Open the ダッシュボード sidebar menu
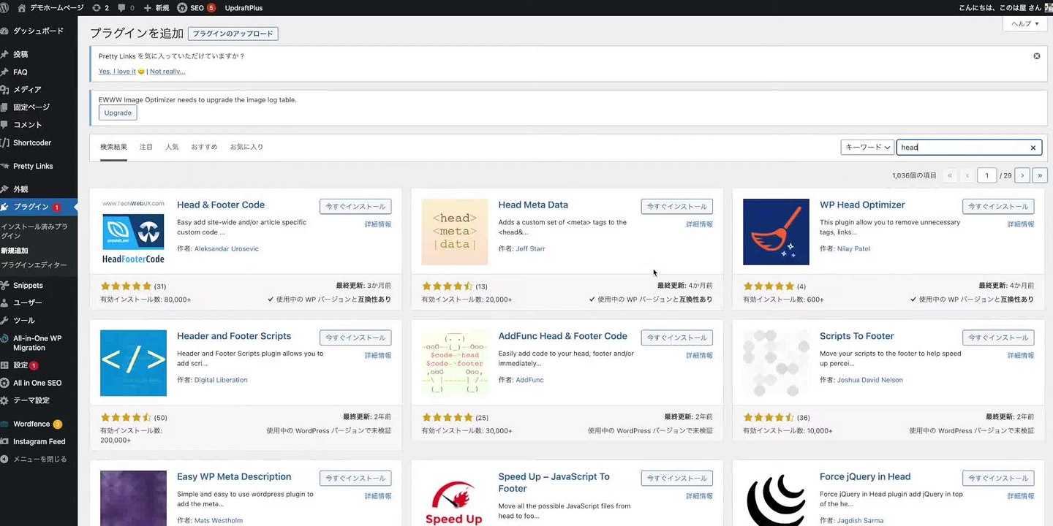 [39, 31]
